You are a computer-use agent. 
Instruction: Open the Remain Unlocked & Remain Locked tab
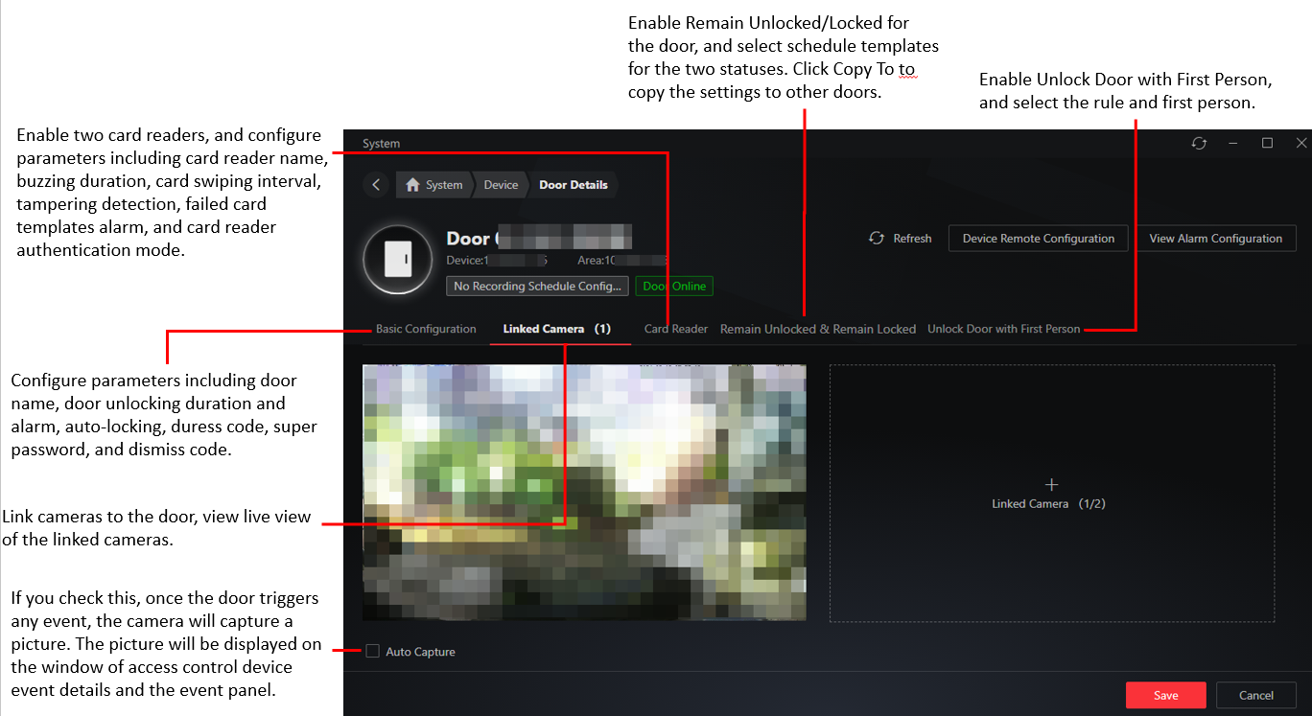(818, 329)
